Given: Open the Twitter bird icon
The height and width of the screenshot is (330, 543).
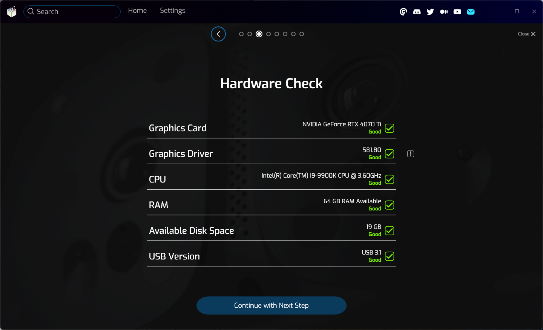Looking at the screenshot, I should pos(430,12).
